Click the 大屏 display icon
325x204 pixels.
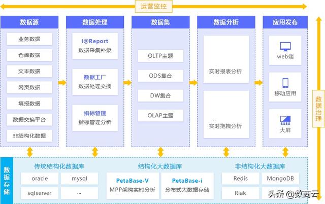pyautogui.click(x=285, y=120)
